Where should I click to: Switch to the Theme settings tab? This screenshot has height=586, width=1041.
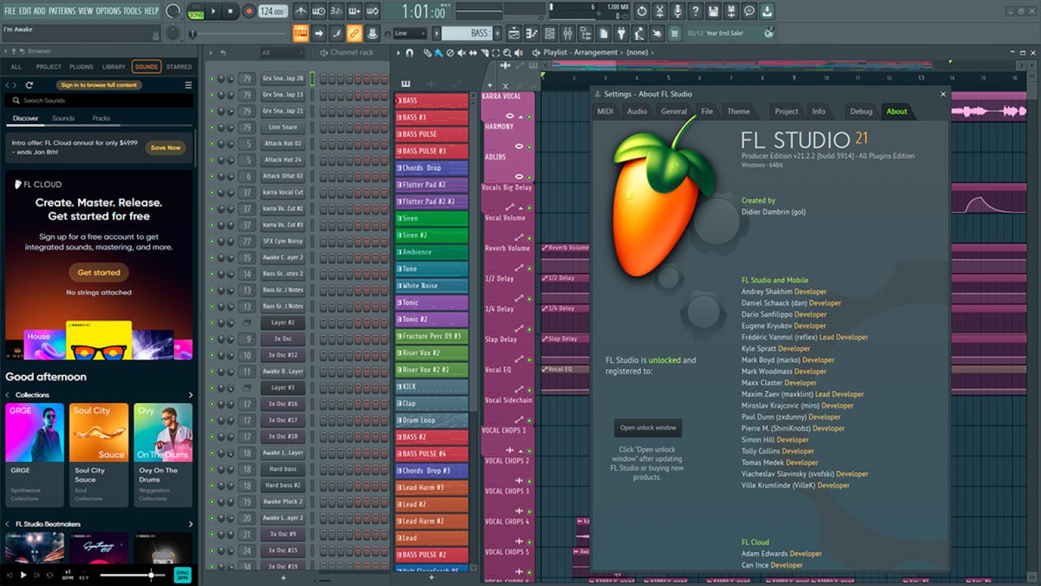[739, 111]
